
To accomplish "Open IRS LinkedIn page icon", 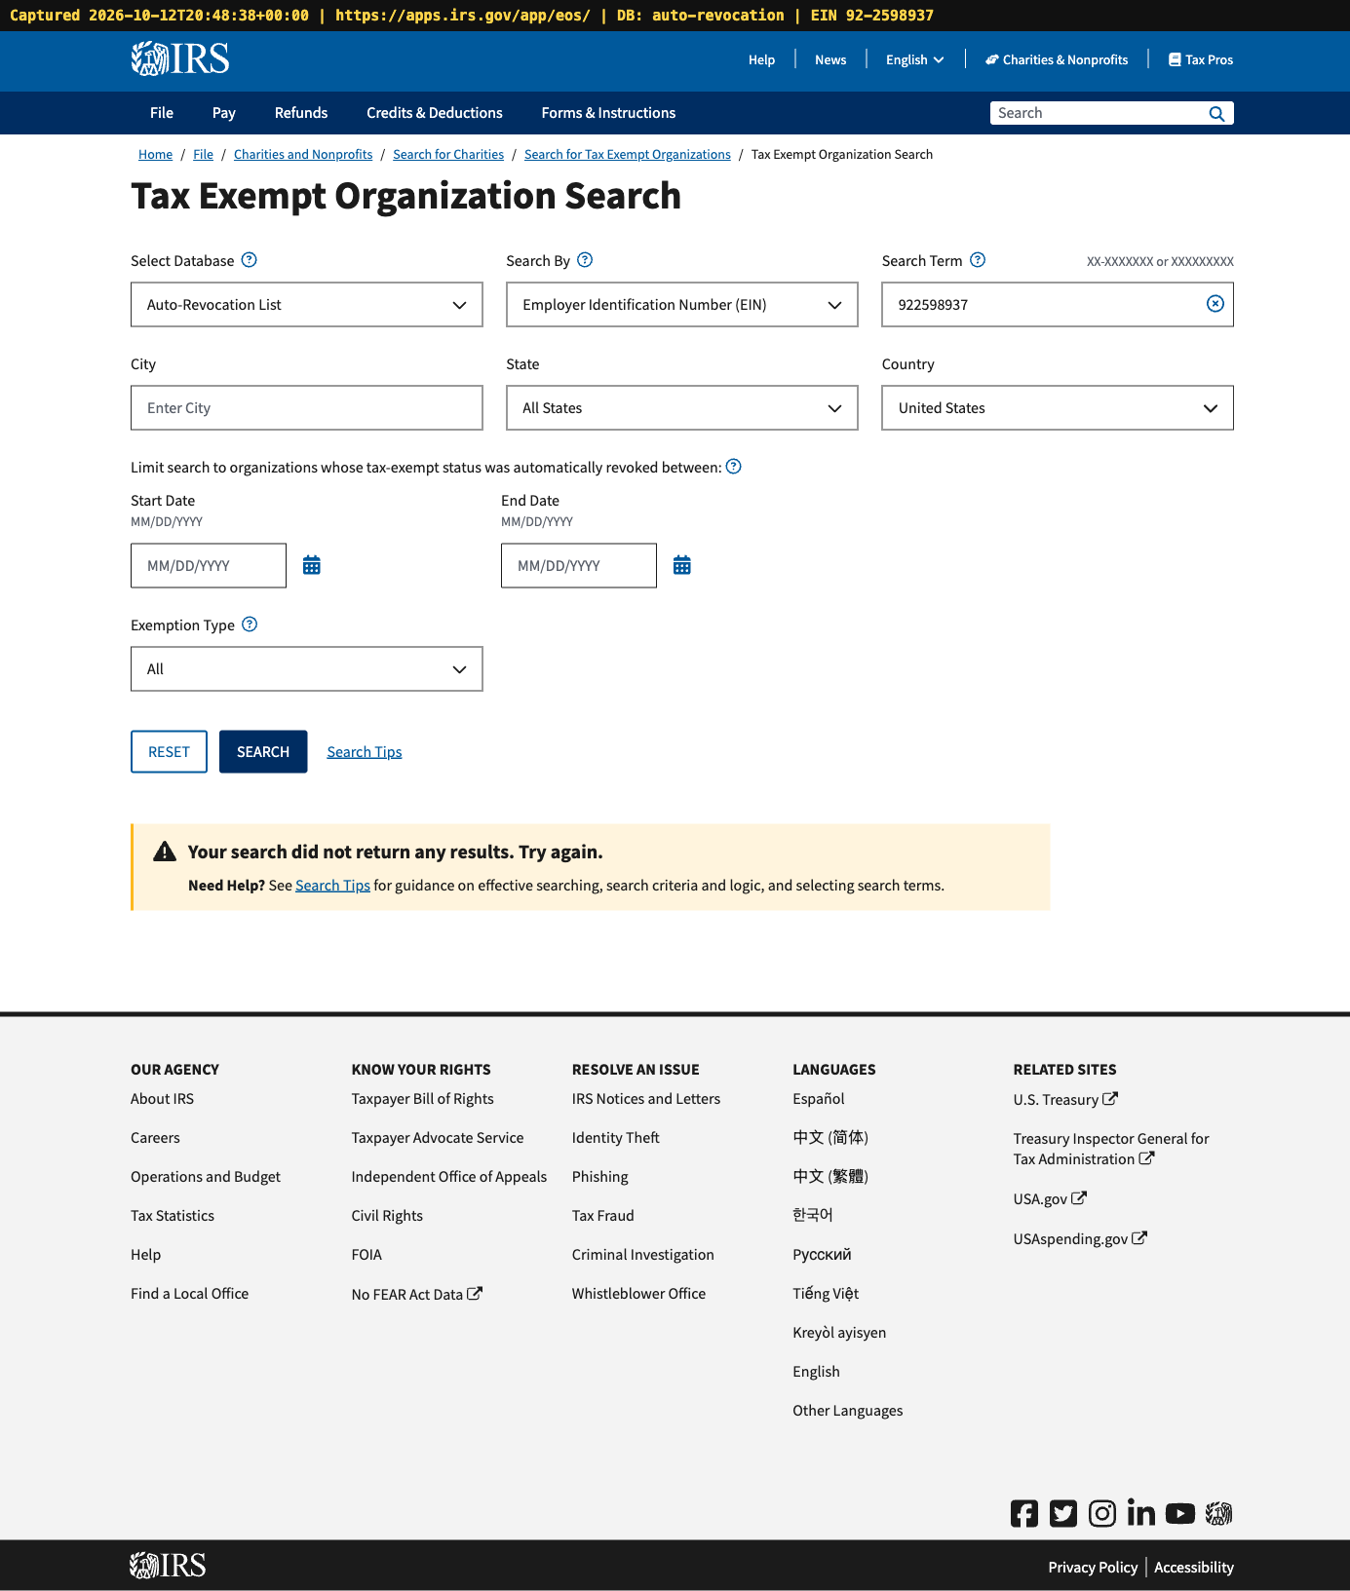I will coord(1141,1512).
